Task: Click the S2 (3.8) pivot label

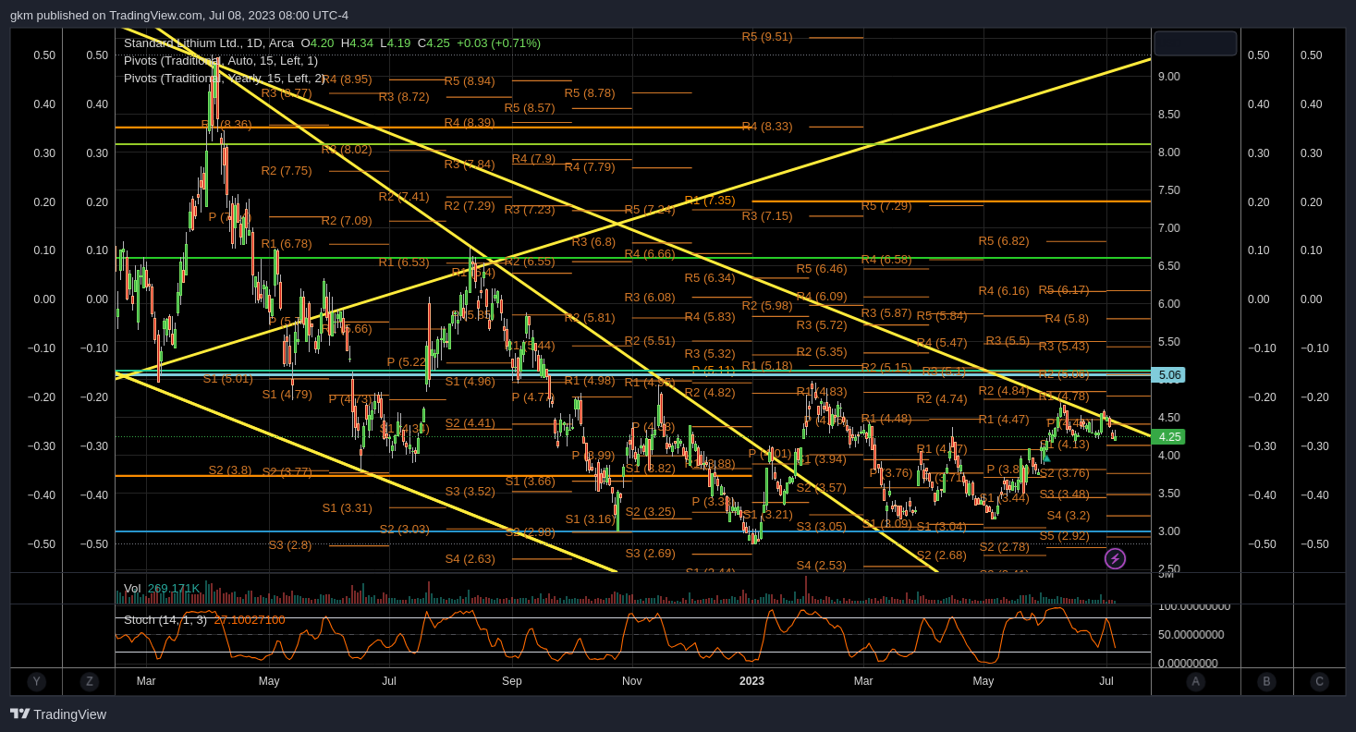Action: (x=230, y=470)
